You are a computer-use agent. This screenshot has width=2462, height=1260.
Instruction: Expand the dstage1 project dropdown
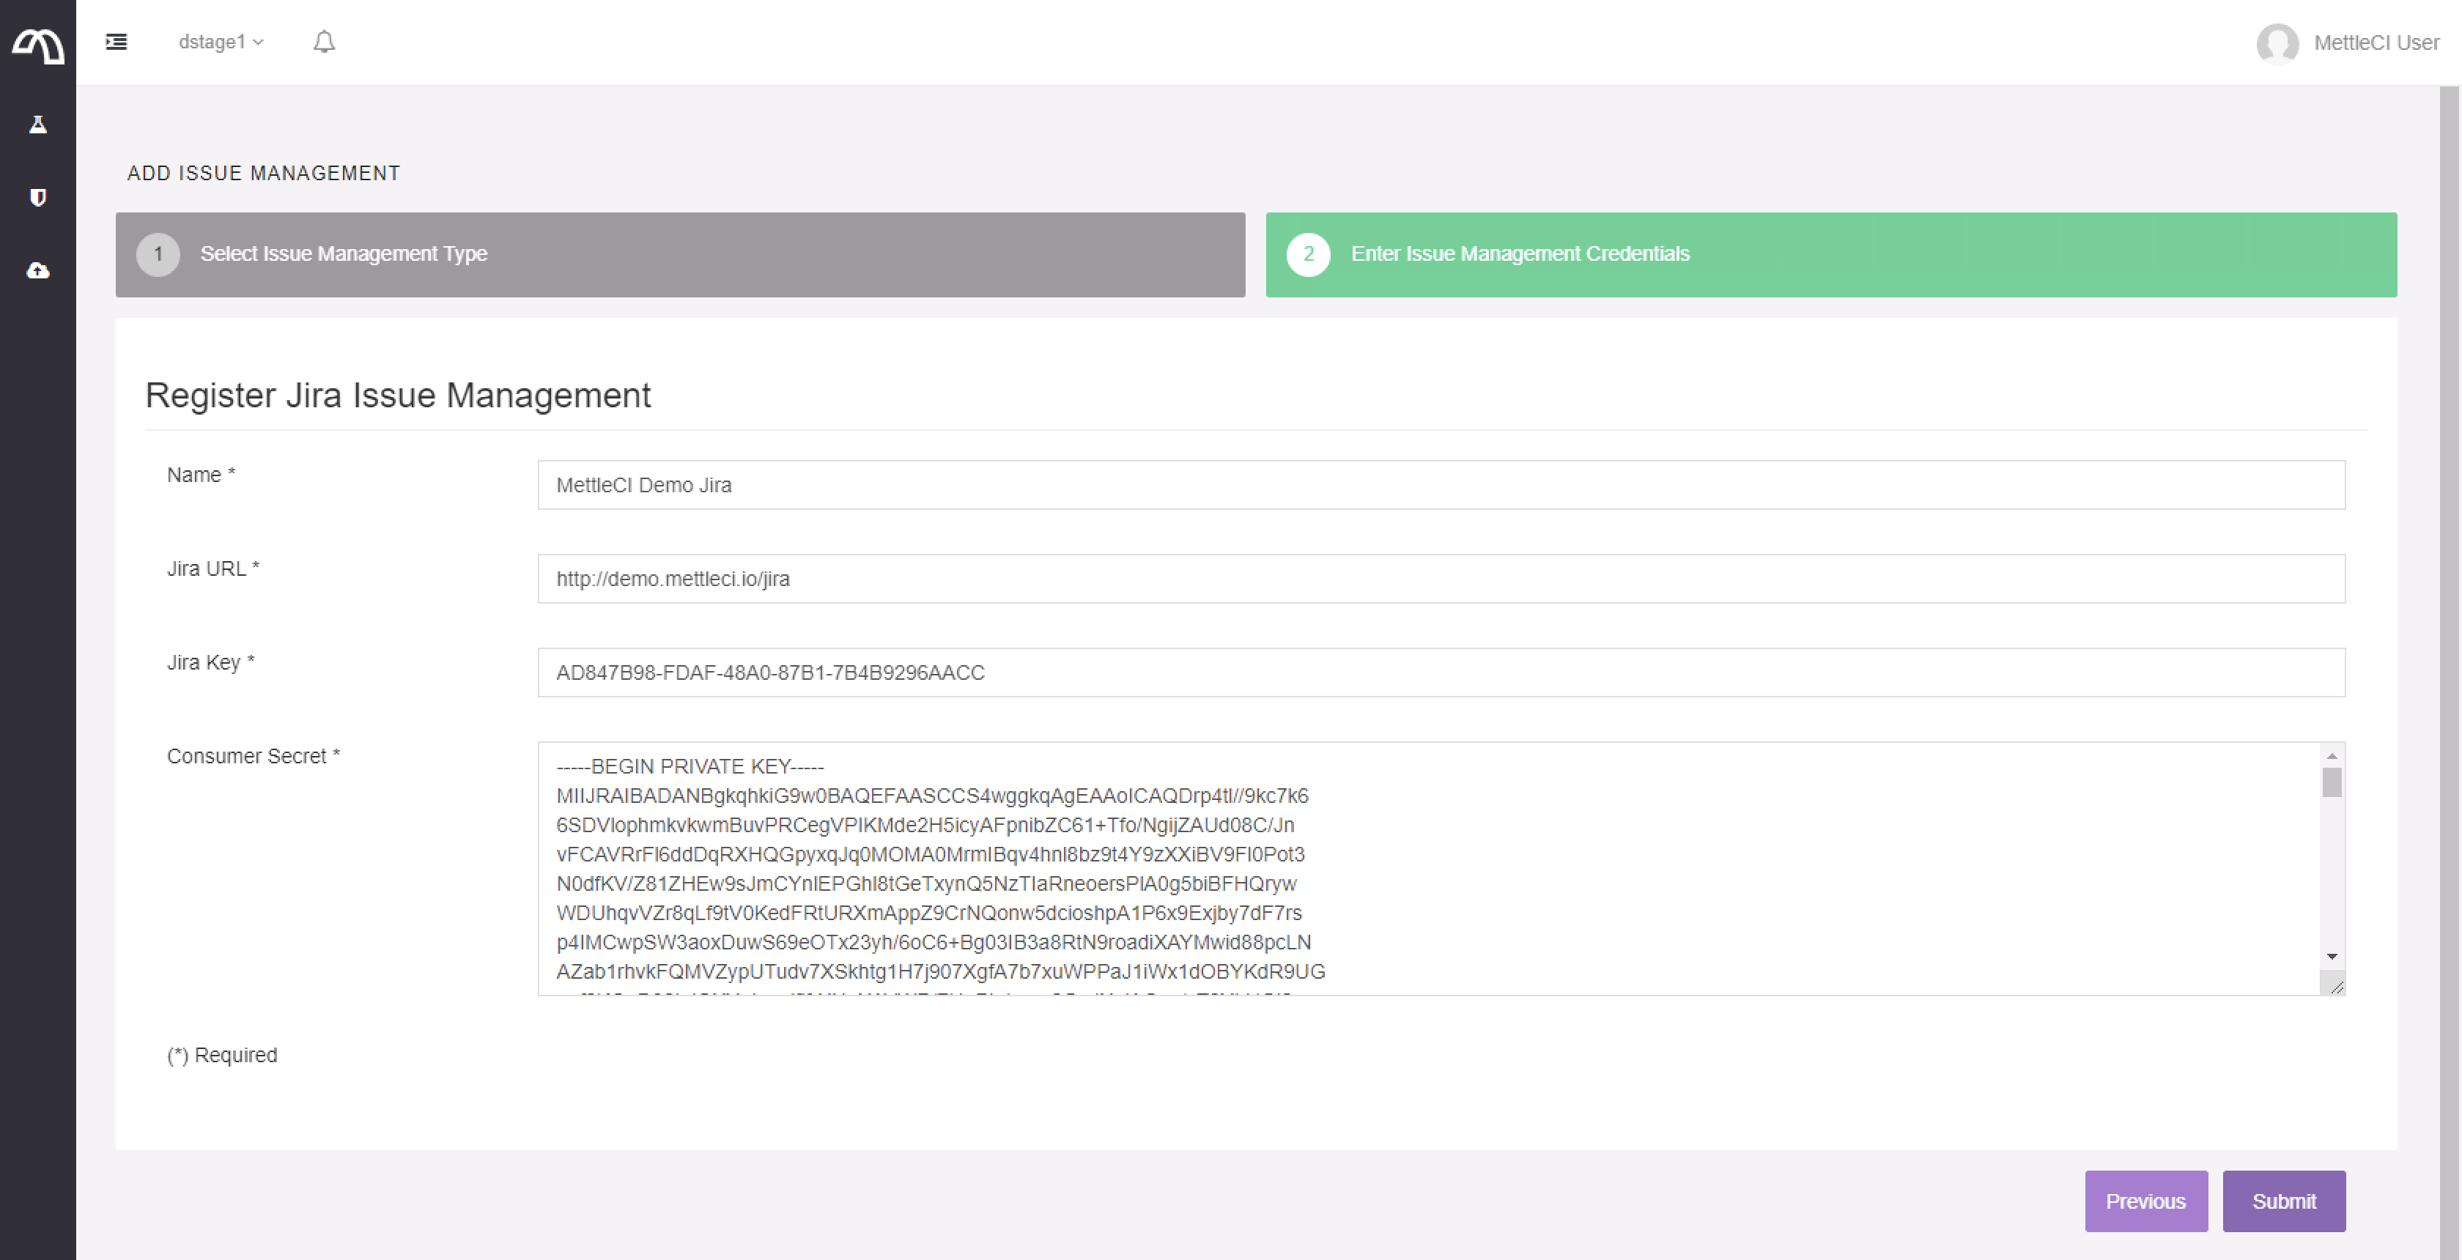(221, 42)
